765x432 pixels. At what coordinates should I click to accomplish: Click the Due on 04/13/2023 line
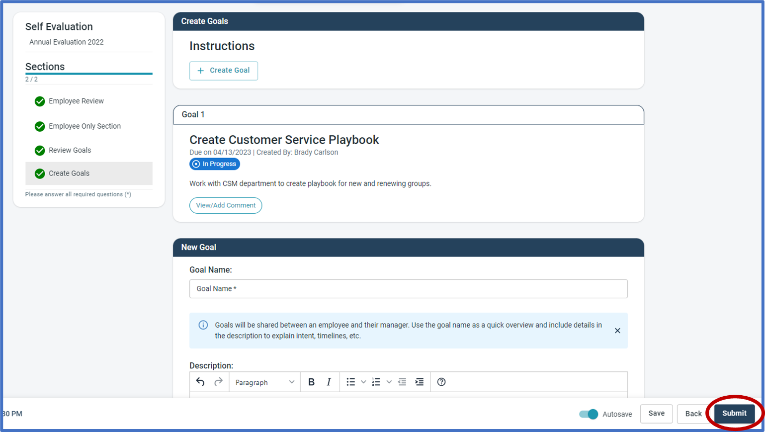pos(264,153)
